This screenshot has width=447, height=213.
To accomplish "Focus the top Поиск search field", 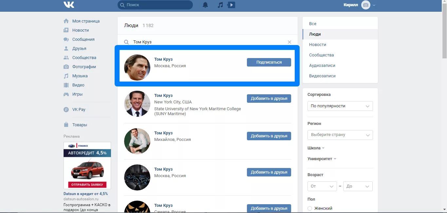I will (x=155, y=5).
